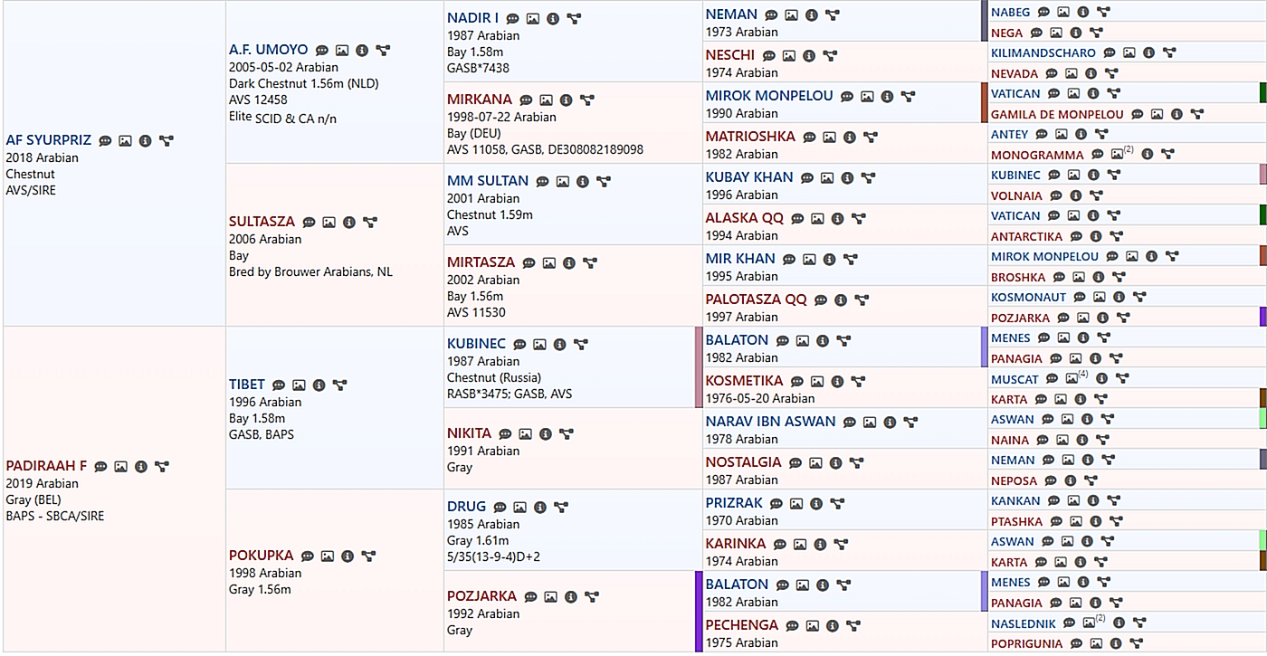The width and height of the screenshot is (1267, 656).
Task: Go to PALOTASZA QQ's profile link
Action: [756, 299]
